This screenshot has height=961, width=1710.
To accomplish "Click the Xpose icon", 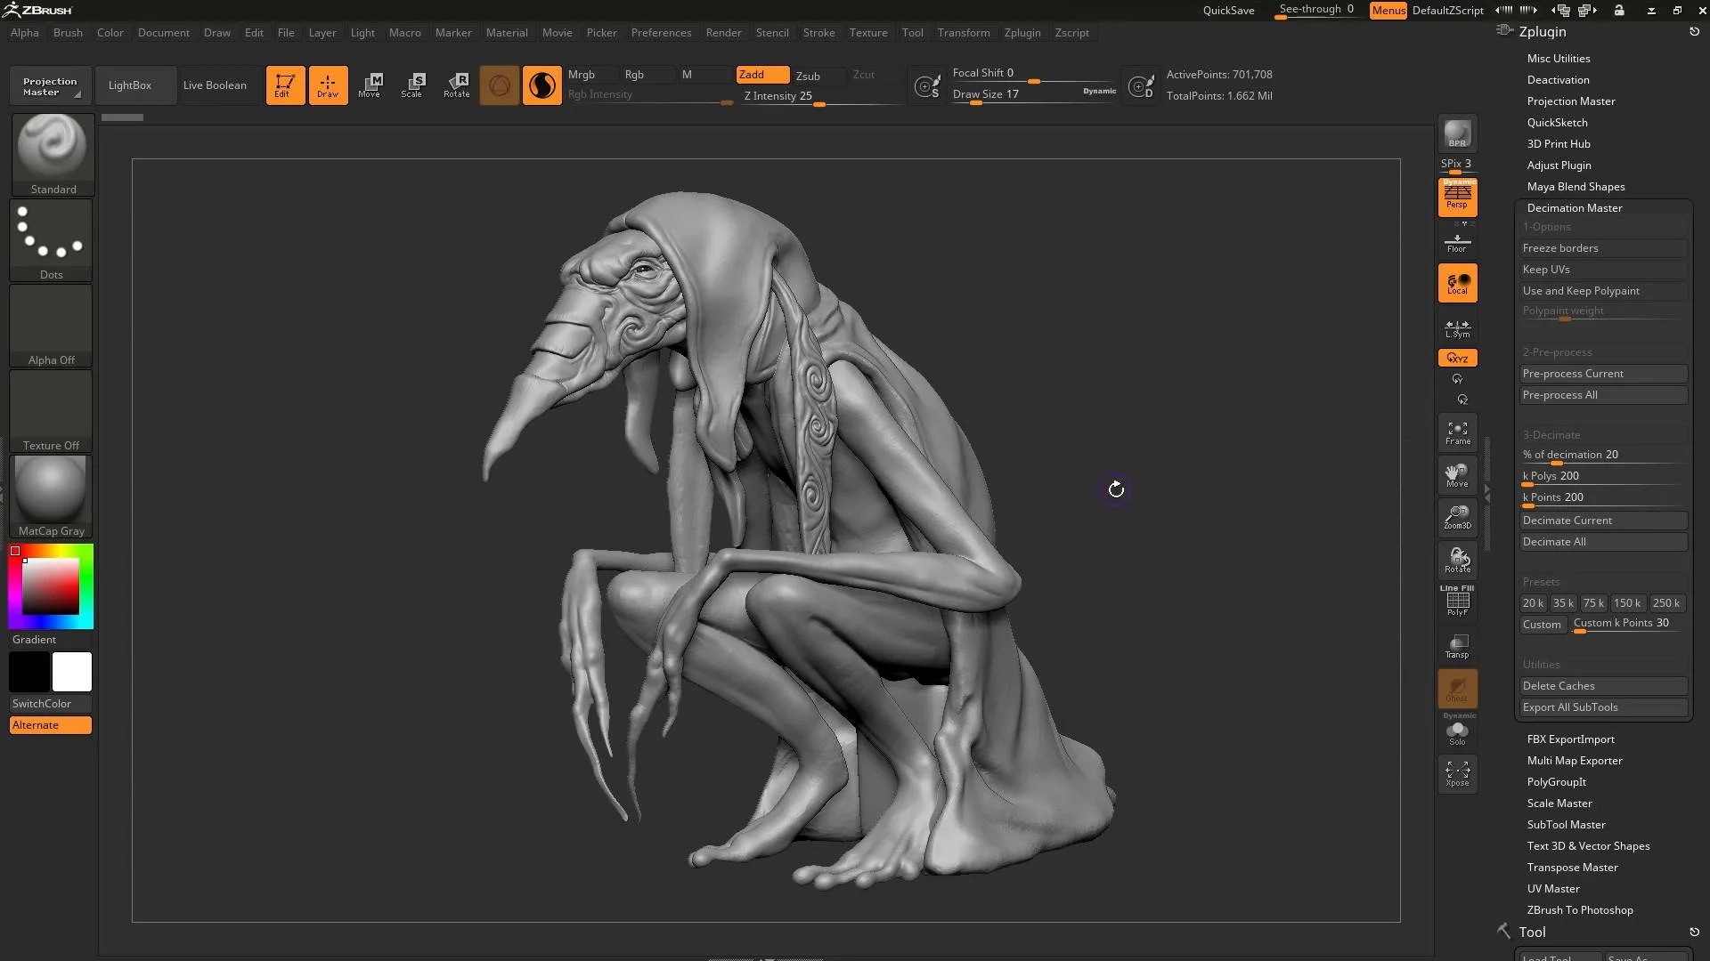I will tap(1457, 773).
